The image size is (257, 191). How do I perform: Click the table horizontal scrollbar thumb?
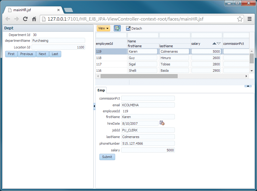(139, 76)
